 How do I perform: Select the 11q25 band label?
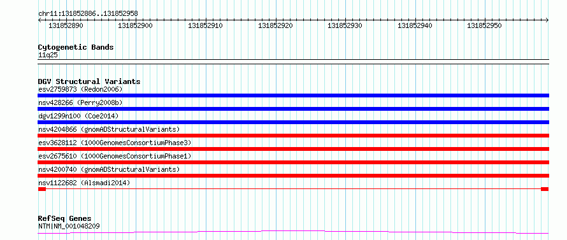pyautogui.click(x=48, y=55)
